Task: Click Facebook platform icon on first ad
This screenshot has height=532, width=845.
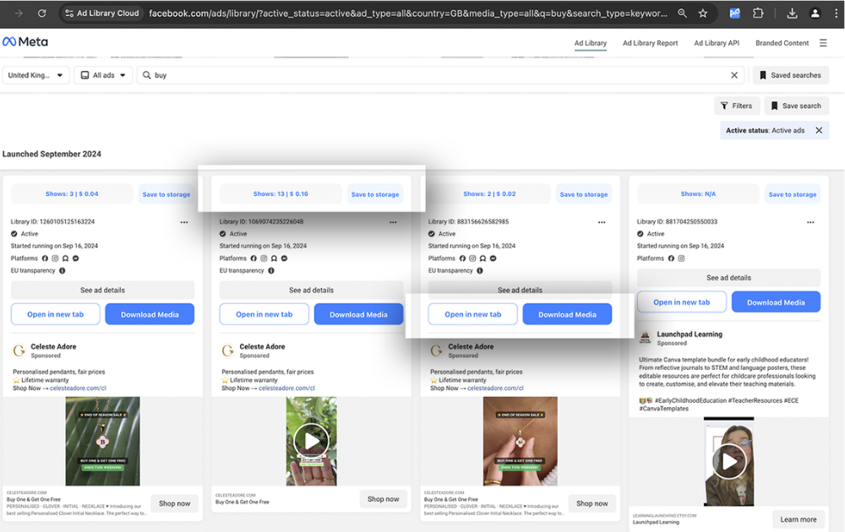Action: pos(45,258)
